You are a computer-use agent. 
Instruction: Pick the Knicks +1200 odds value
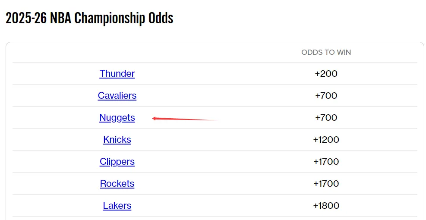[x=326, y=140]
